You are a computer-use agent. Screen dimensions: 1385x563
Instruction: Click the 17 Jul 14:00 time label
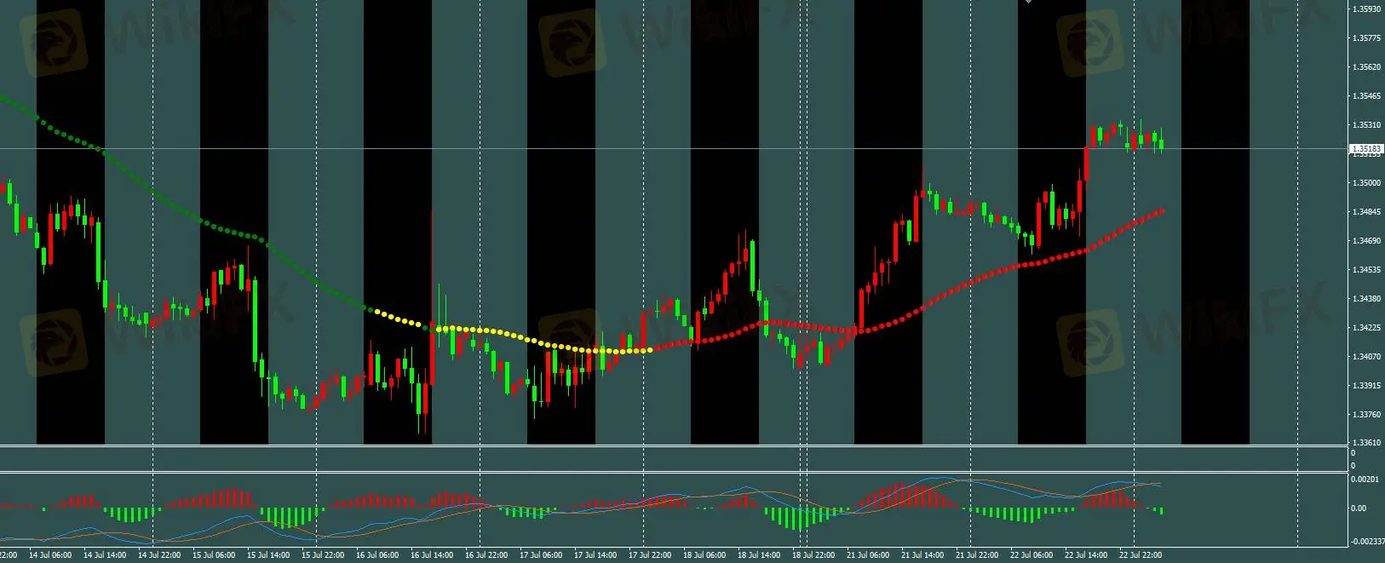[595, 555]
